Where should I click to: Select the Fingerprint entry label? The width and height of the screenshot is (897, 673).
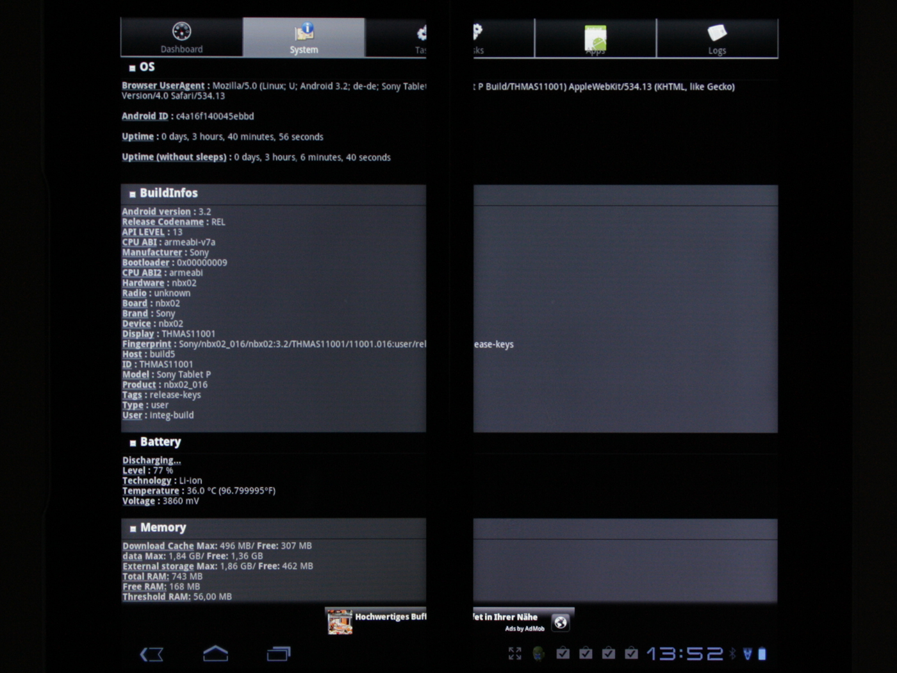(147, 344)
